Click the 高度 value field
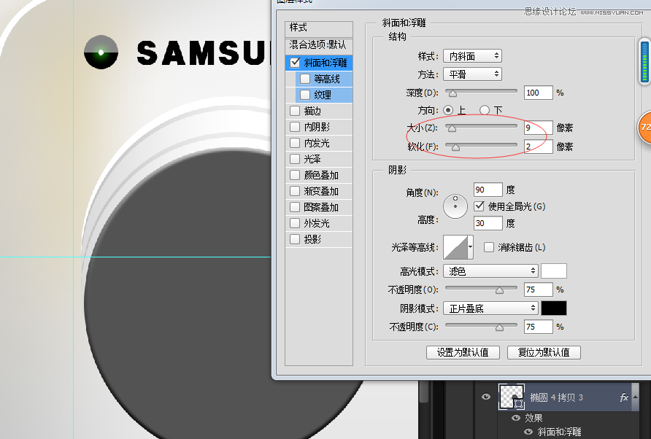 pos(488,223)
